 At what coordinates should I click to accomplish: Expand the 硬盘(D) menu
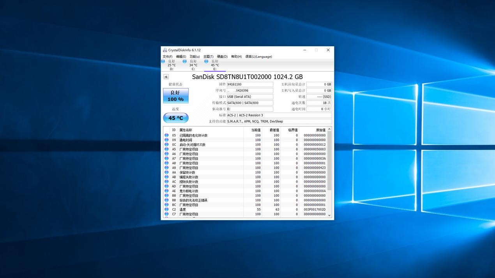coord(222,56)
